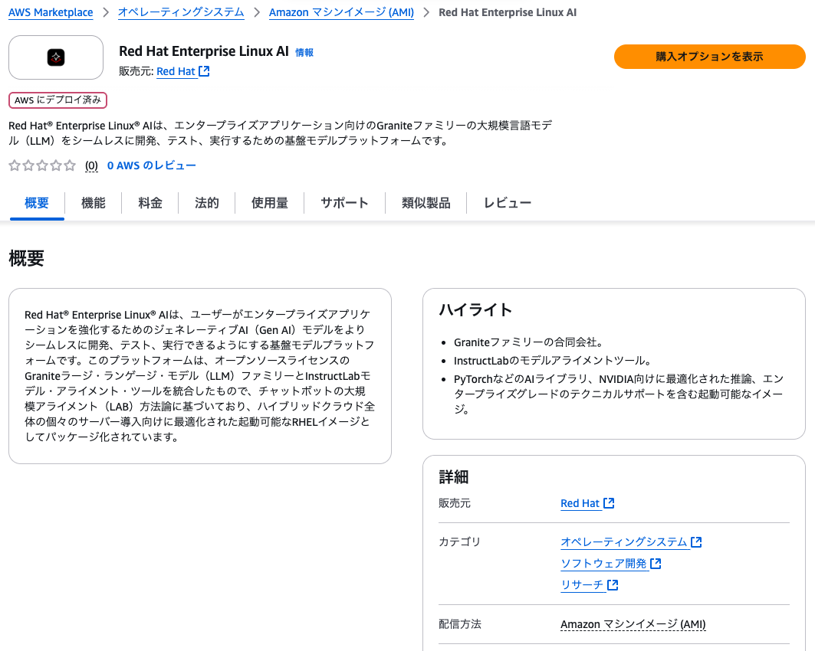Viewport: 815px width, 651px height.
Task: Open the 0 AWS のレビュー link
Action: (x=151, y=165)
